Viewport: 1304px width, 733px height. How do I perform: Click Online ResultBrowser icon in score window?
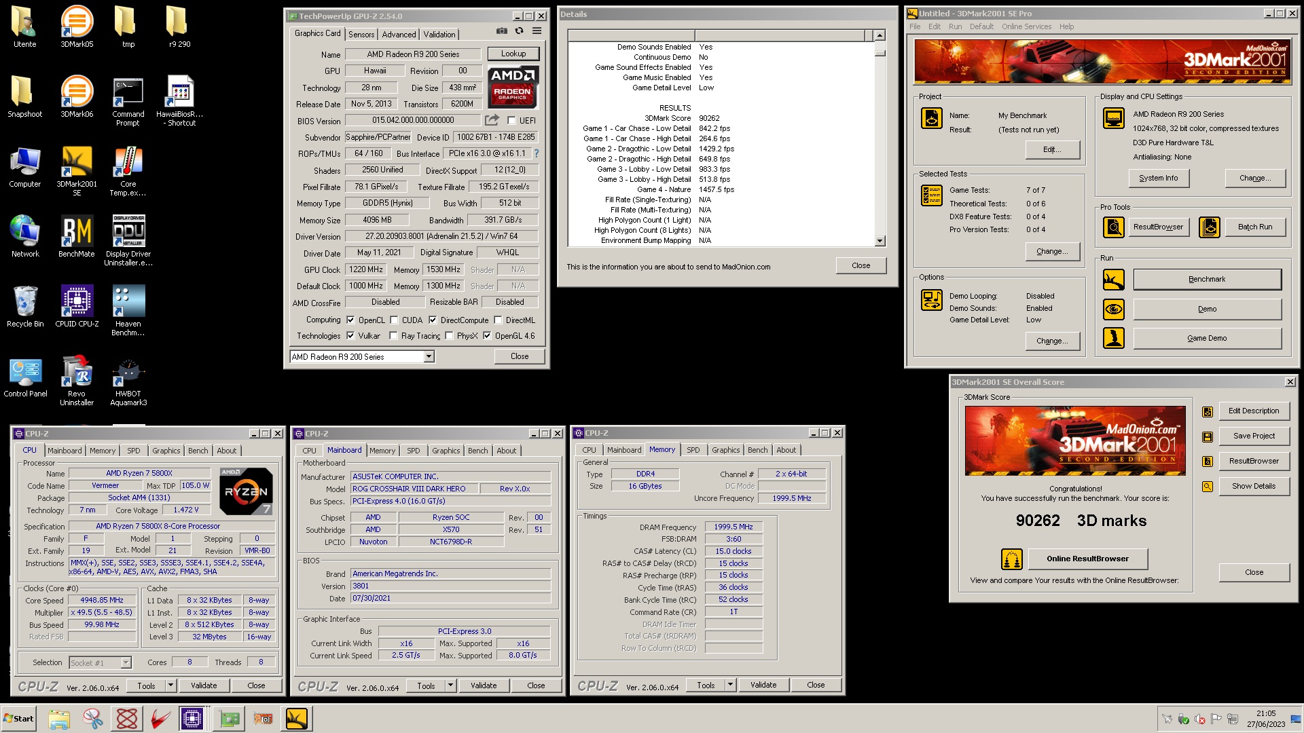(x=1012, y=559)
